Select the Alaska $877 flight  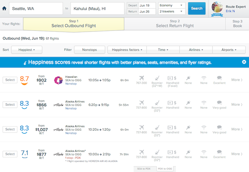(10, 154)
